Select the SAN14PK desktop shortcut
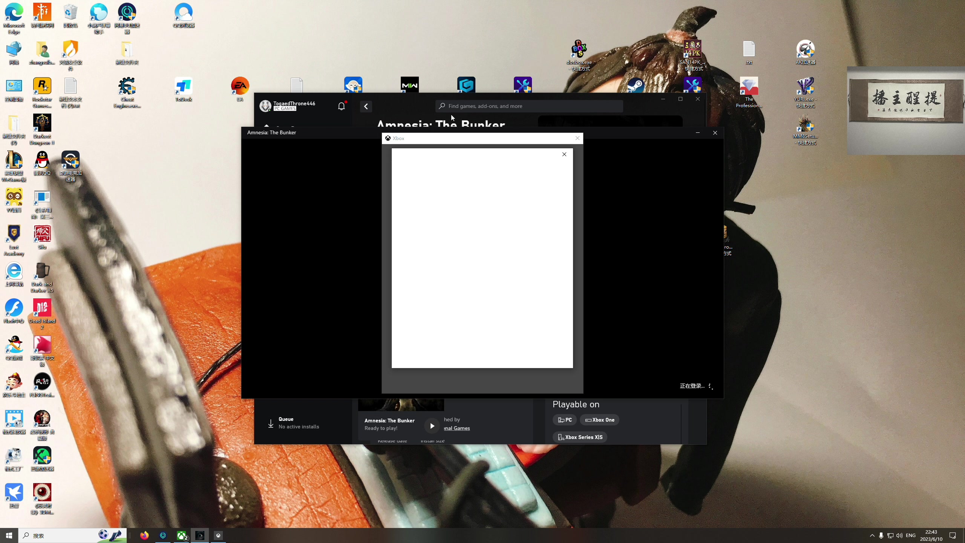The width and height of the screenshot is (965, 543). (x=692, y=56)
